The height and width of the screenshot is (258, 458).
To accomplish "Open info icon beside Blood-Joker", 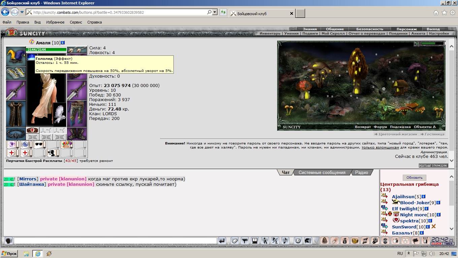I will 438,203.
